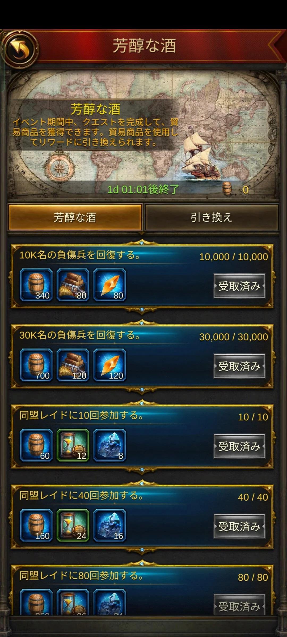The height and width of the screenshot is (637, 287).
Task: Tap 受取済み button for 10K wounded quest
Action: (x=239, y=286)
